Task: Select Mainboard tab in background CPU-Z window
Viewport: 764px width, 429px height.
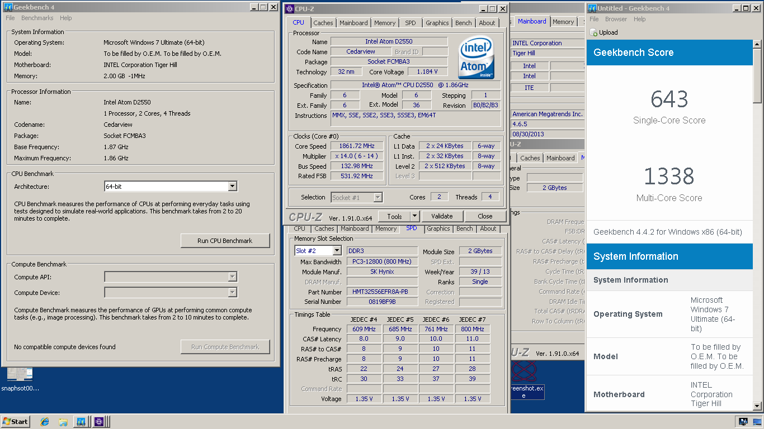Action: 532,21
